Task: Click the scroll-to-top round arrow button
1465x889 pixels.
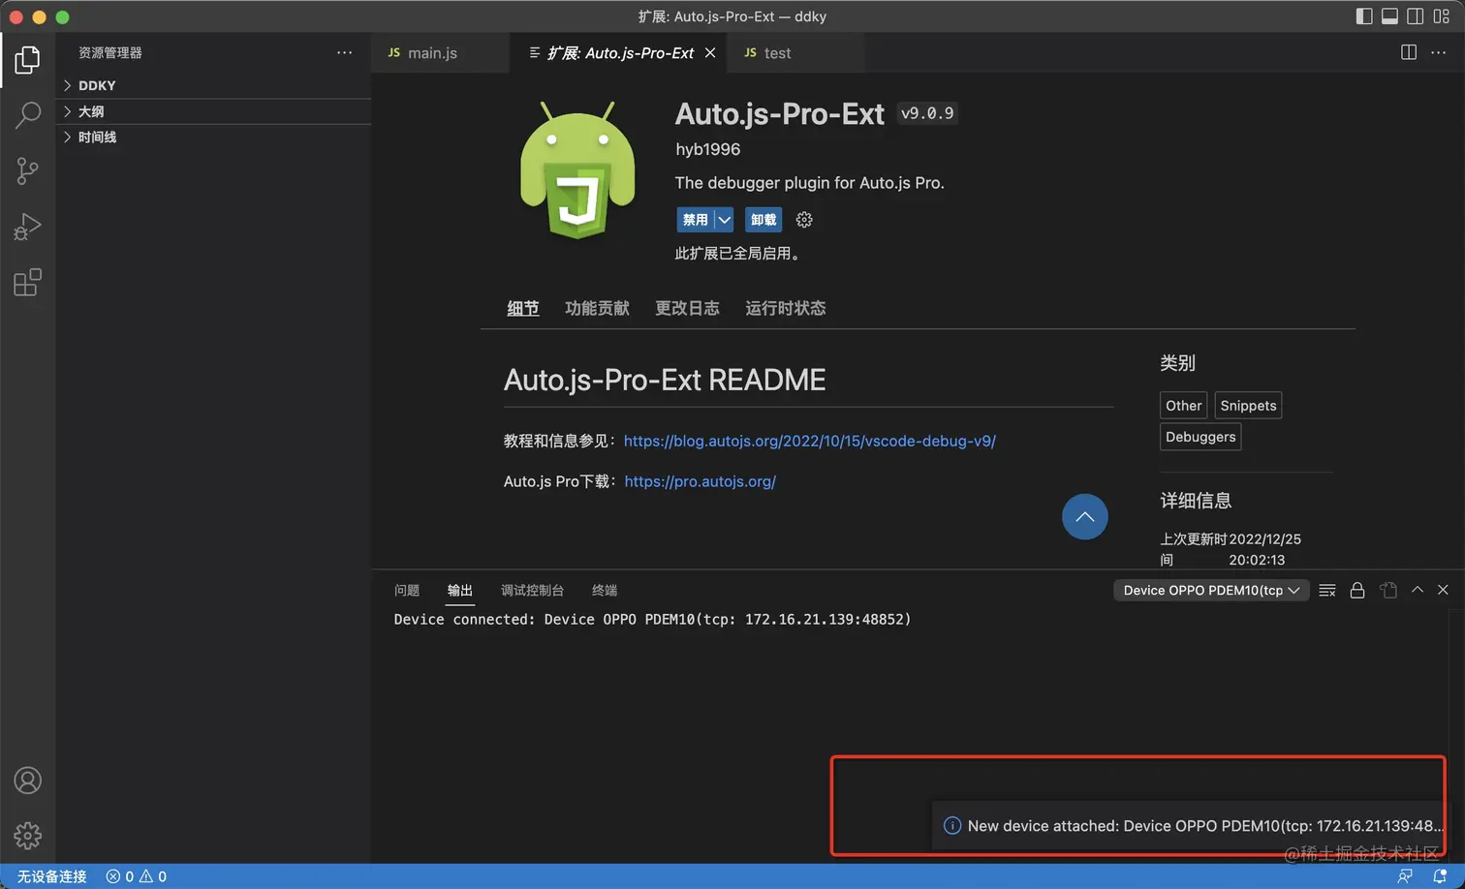Action: point(1085,517)
